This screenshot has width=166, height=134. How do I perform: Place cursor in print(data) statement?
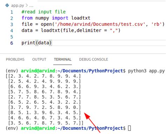click(36, 43)
